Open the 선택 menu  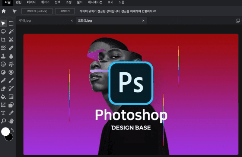[x=58, y=2]
